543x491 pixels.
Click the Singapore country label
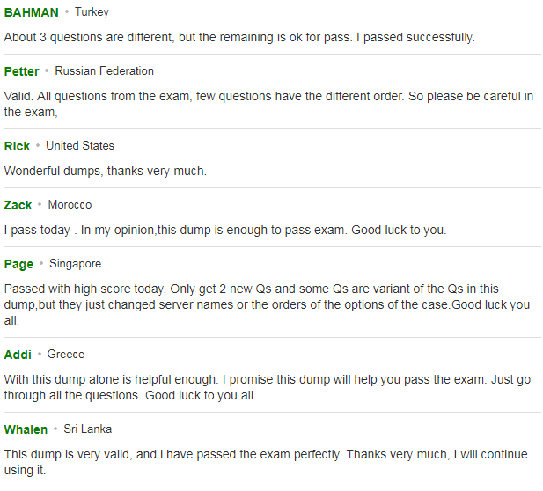pos(75,264)
